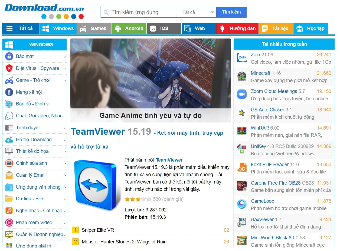Open the Tất cả search category dropdown
The width and height of the screenshot is (340, 251).
click(x=198, y=12)
